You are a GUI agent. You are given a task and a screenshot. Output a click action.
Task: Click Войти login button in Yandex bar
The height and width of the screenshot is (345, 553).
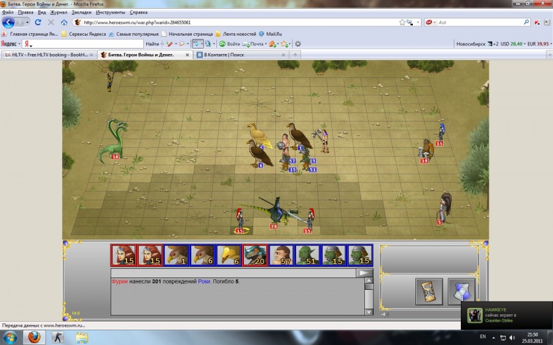coord(230,44)
